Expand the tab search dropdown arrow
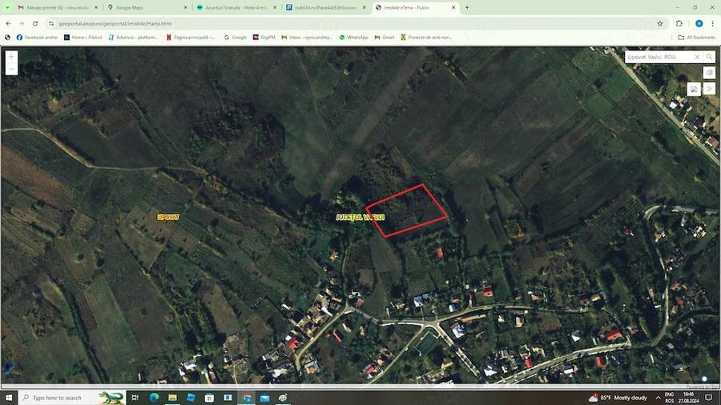This screenshot has width=721, height=405. pyautogui.click(x=7, y=8)
